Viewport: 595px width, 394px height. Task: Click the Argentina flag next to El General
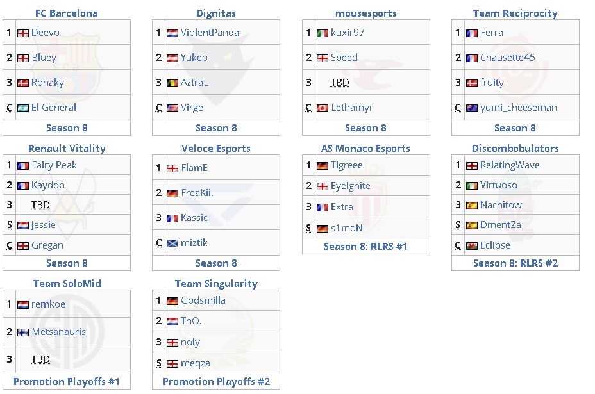[x=23, y=108]
